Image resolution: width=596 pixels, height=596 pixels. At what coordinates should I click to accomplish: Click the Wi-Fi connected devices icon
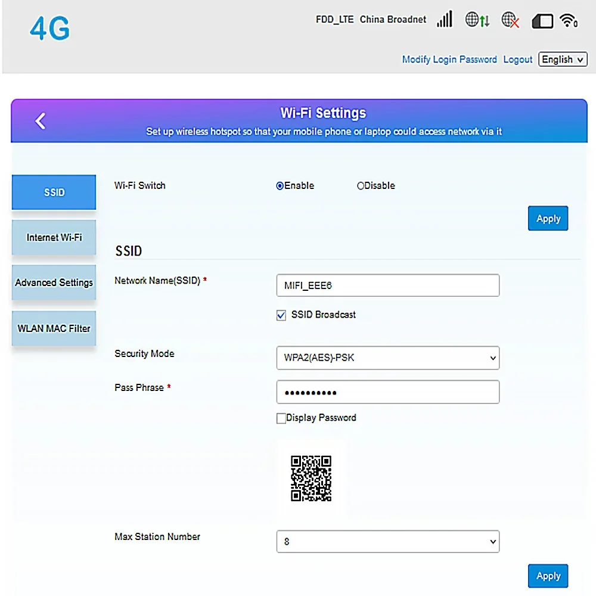tap(569, 20)
